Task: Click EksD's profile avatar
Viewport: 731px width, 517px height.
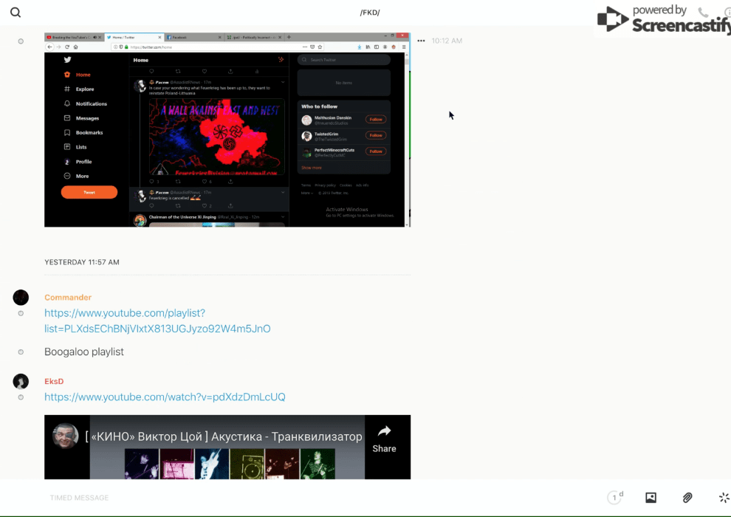Action: pos(21,381)
